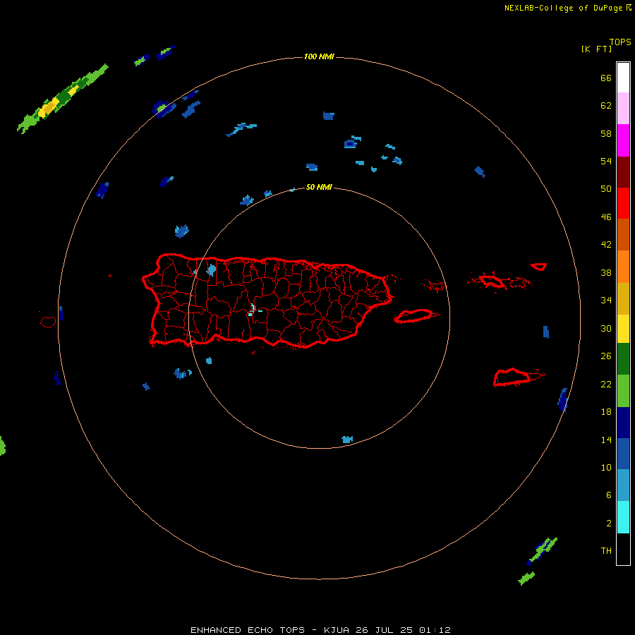Click the 66 legend value
The width and height of the screenshot is (635, 635).
606,78
